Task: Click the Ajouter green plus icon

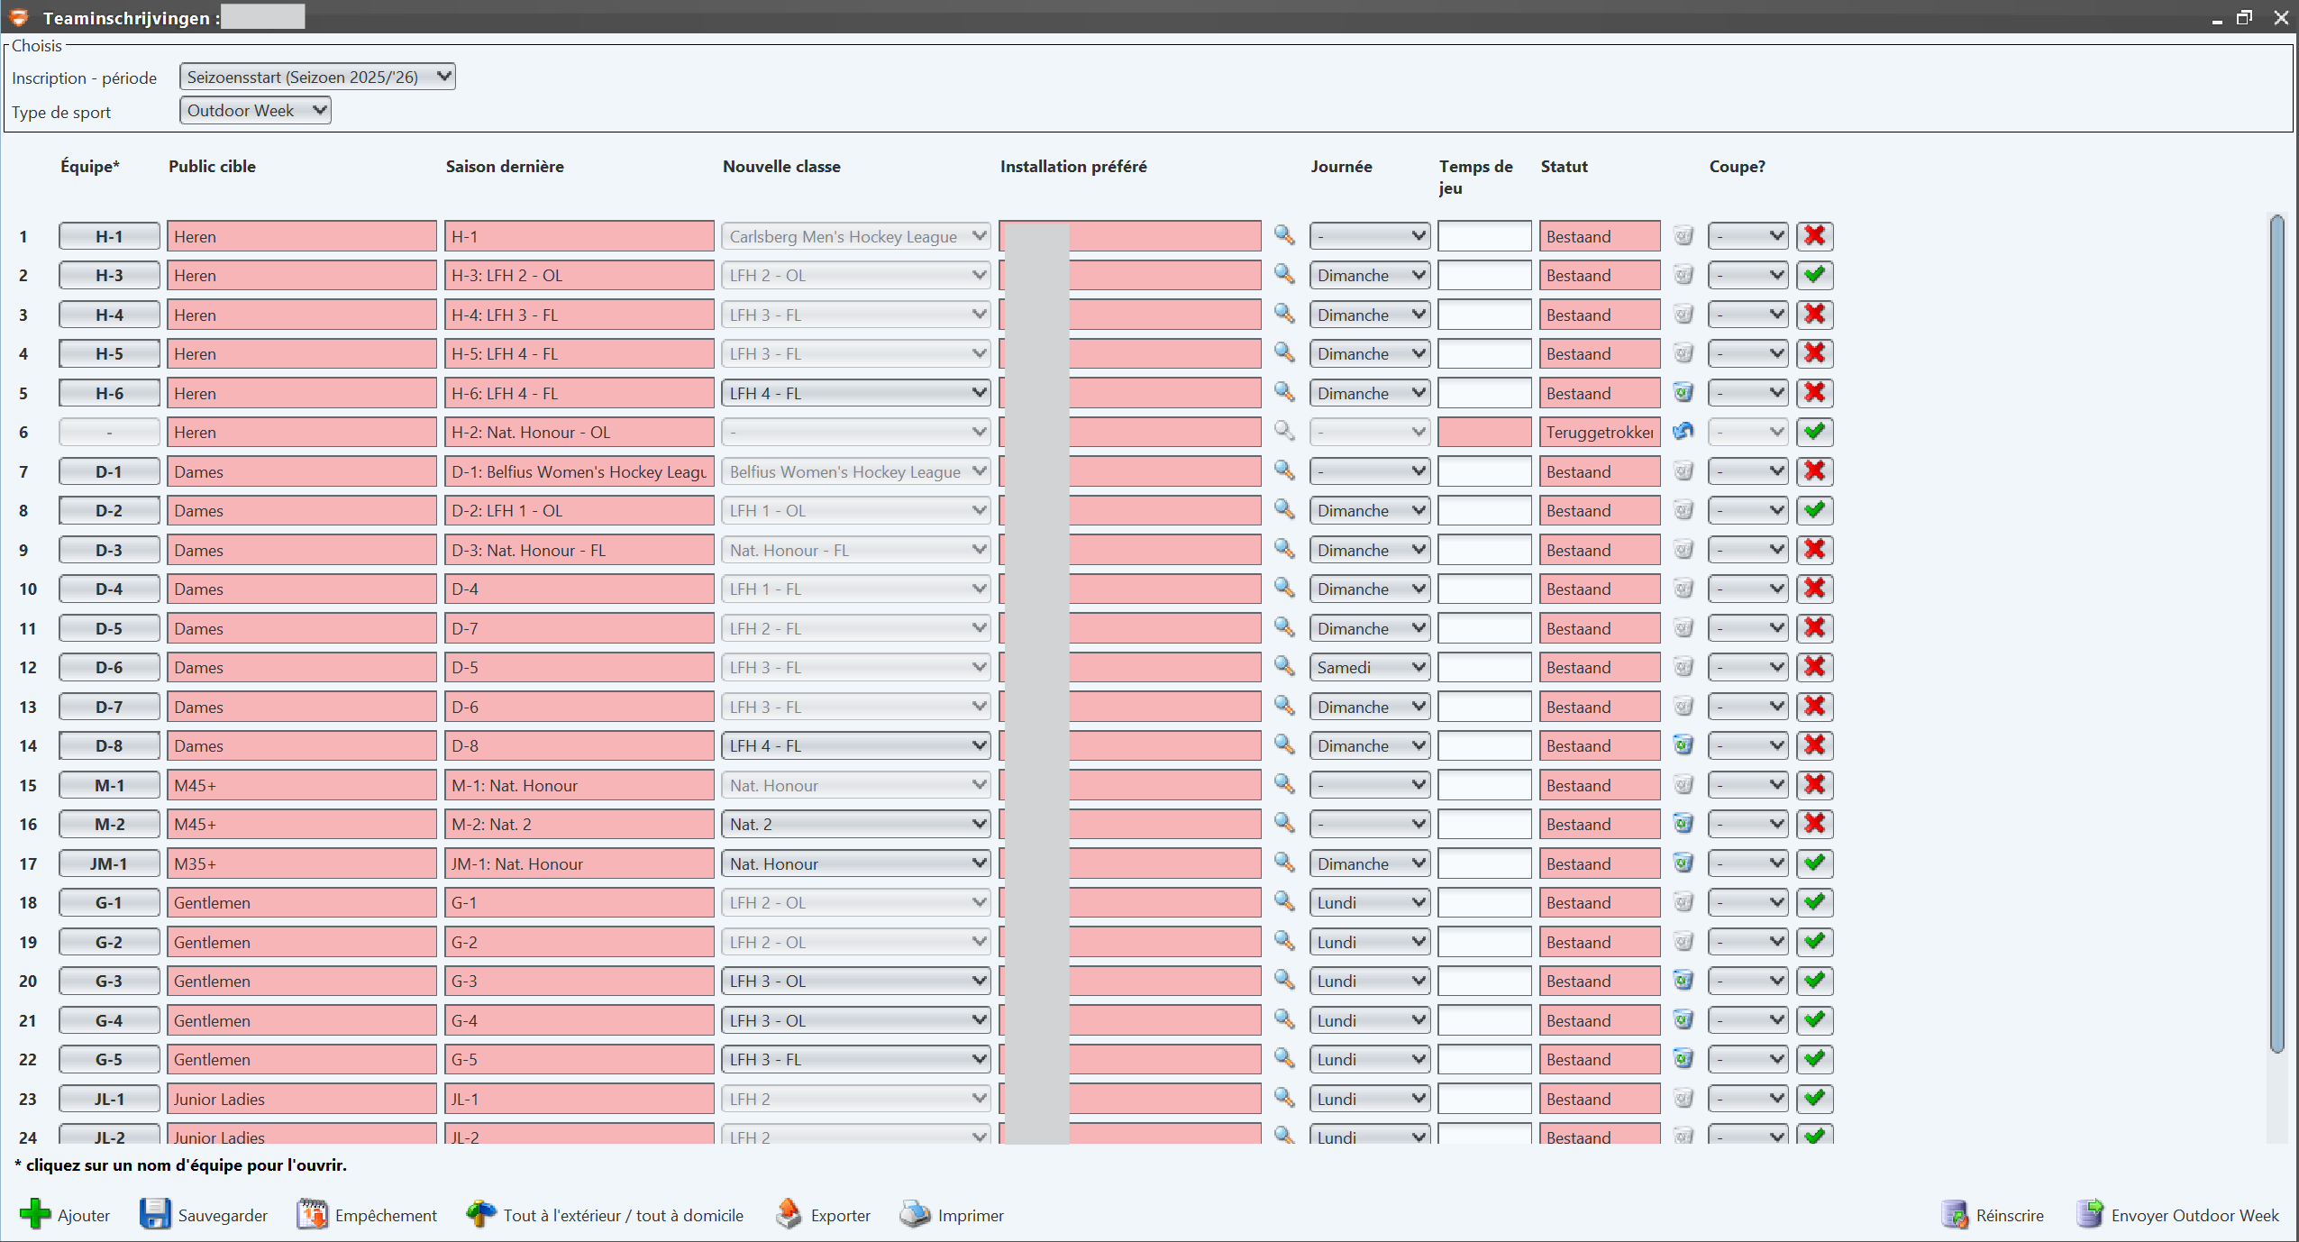Action: (35, 1214)
